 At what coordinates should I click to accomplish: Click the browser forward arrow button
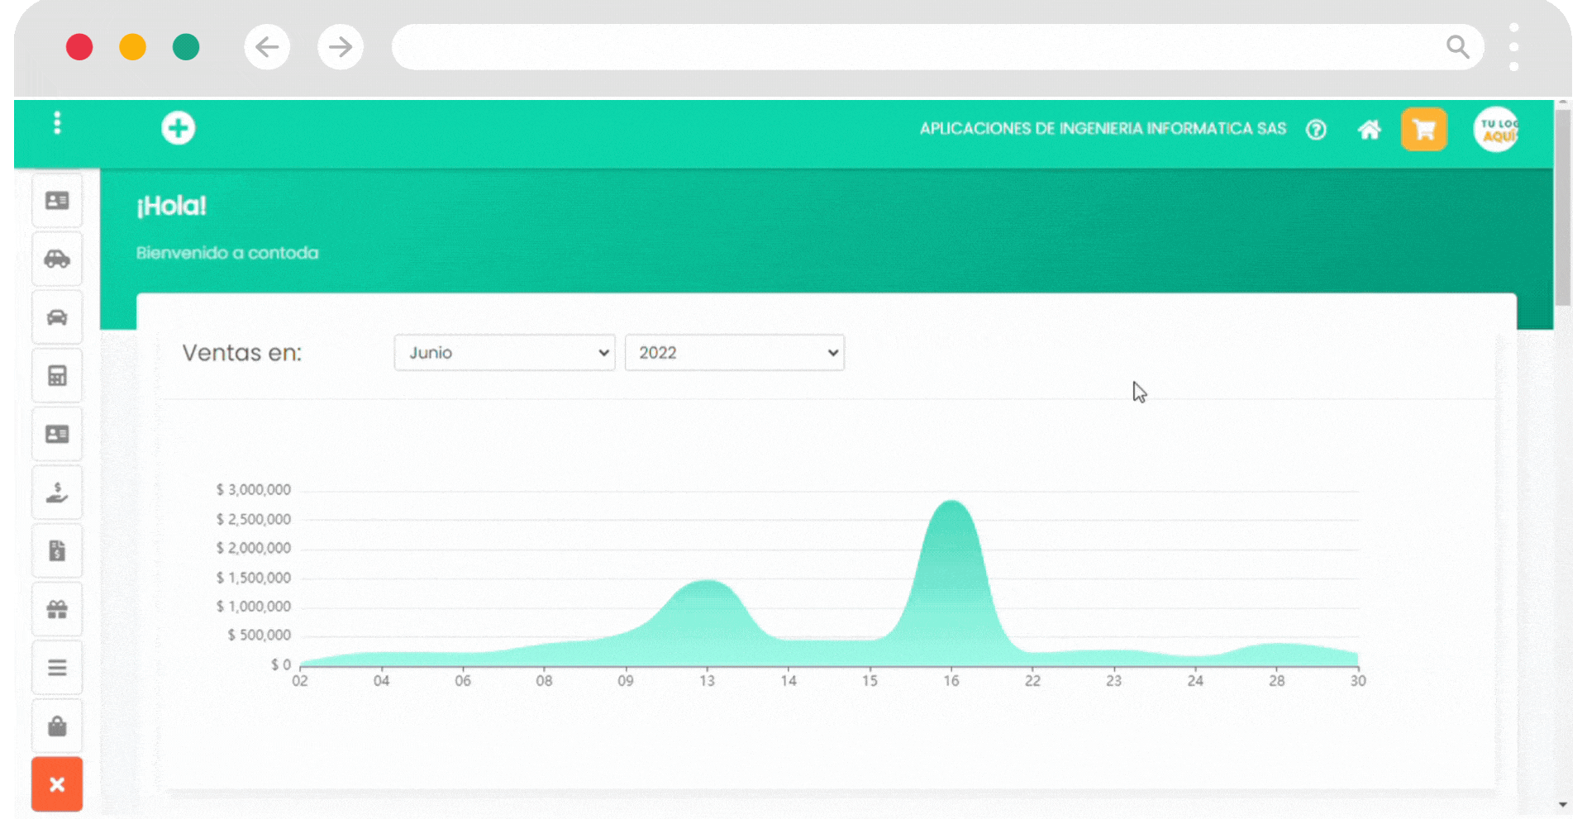point(341,47)
